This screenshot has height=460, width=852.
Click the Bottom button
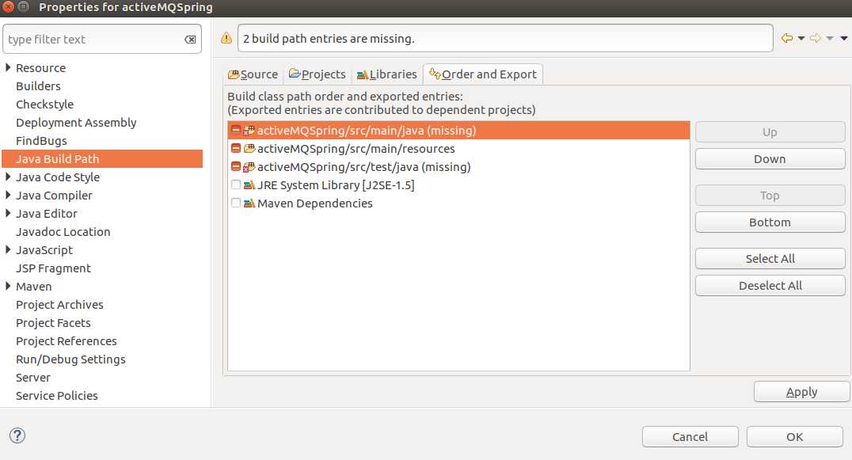tap(770, 222)
